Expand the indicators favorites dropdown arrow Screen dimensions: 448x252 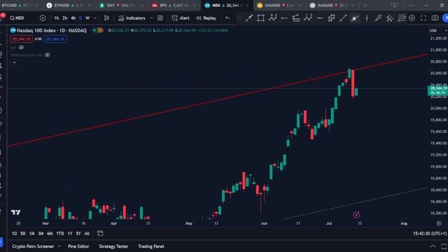coord(151,18)
